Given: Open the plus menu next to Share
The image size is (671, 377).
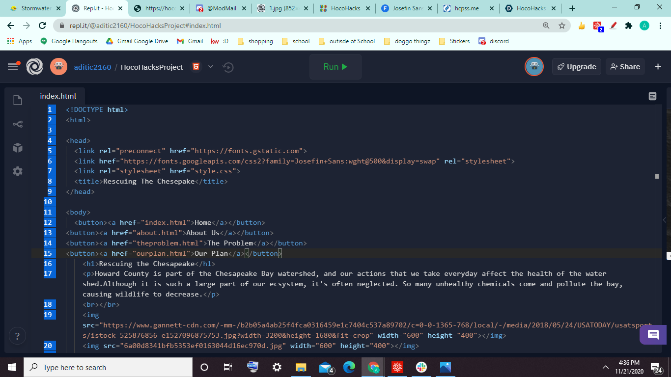Looking at the screenshot, I should (658, 67).
